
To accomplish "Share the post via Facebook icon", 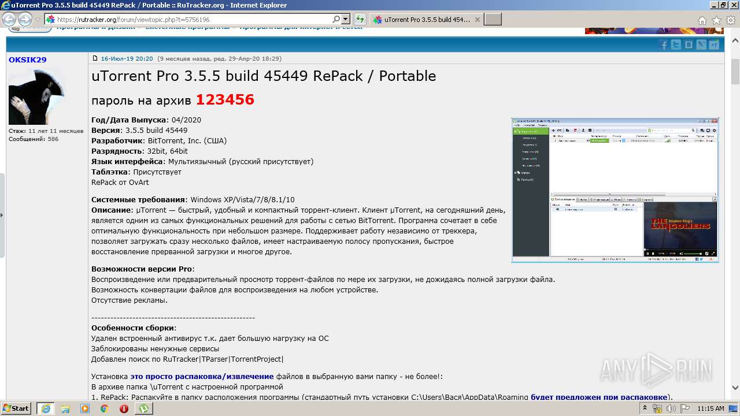I will pos(664,45).
